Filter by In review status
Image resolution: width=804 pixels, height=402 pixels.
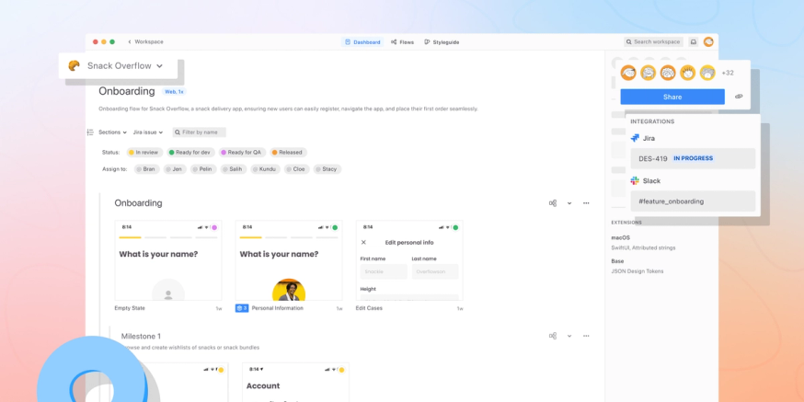coord(144,153)
